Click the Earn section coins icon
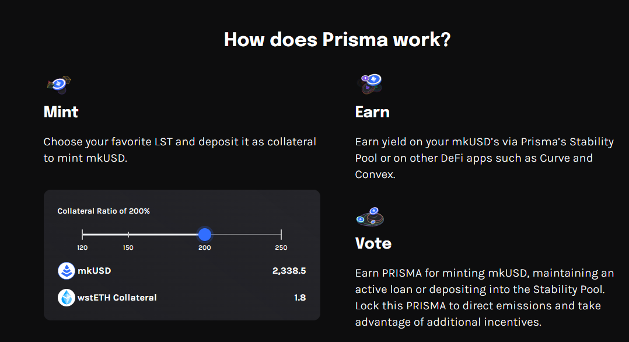629x342 pixels. (x=369, y=84)
